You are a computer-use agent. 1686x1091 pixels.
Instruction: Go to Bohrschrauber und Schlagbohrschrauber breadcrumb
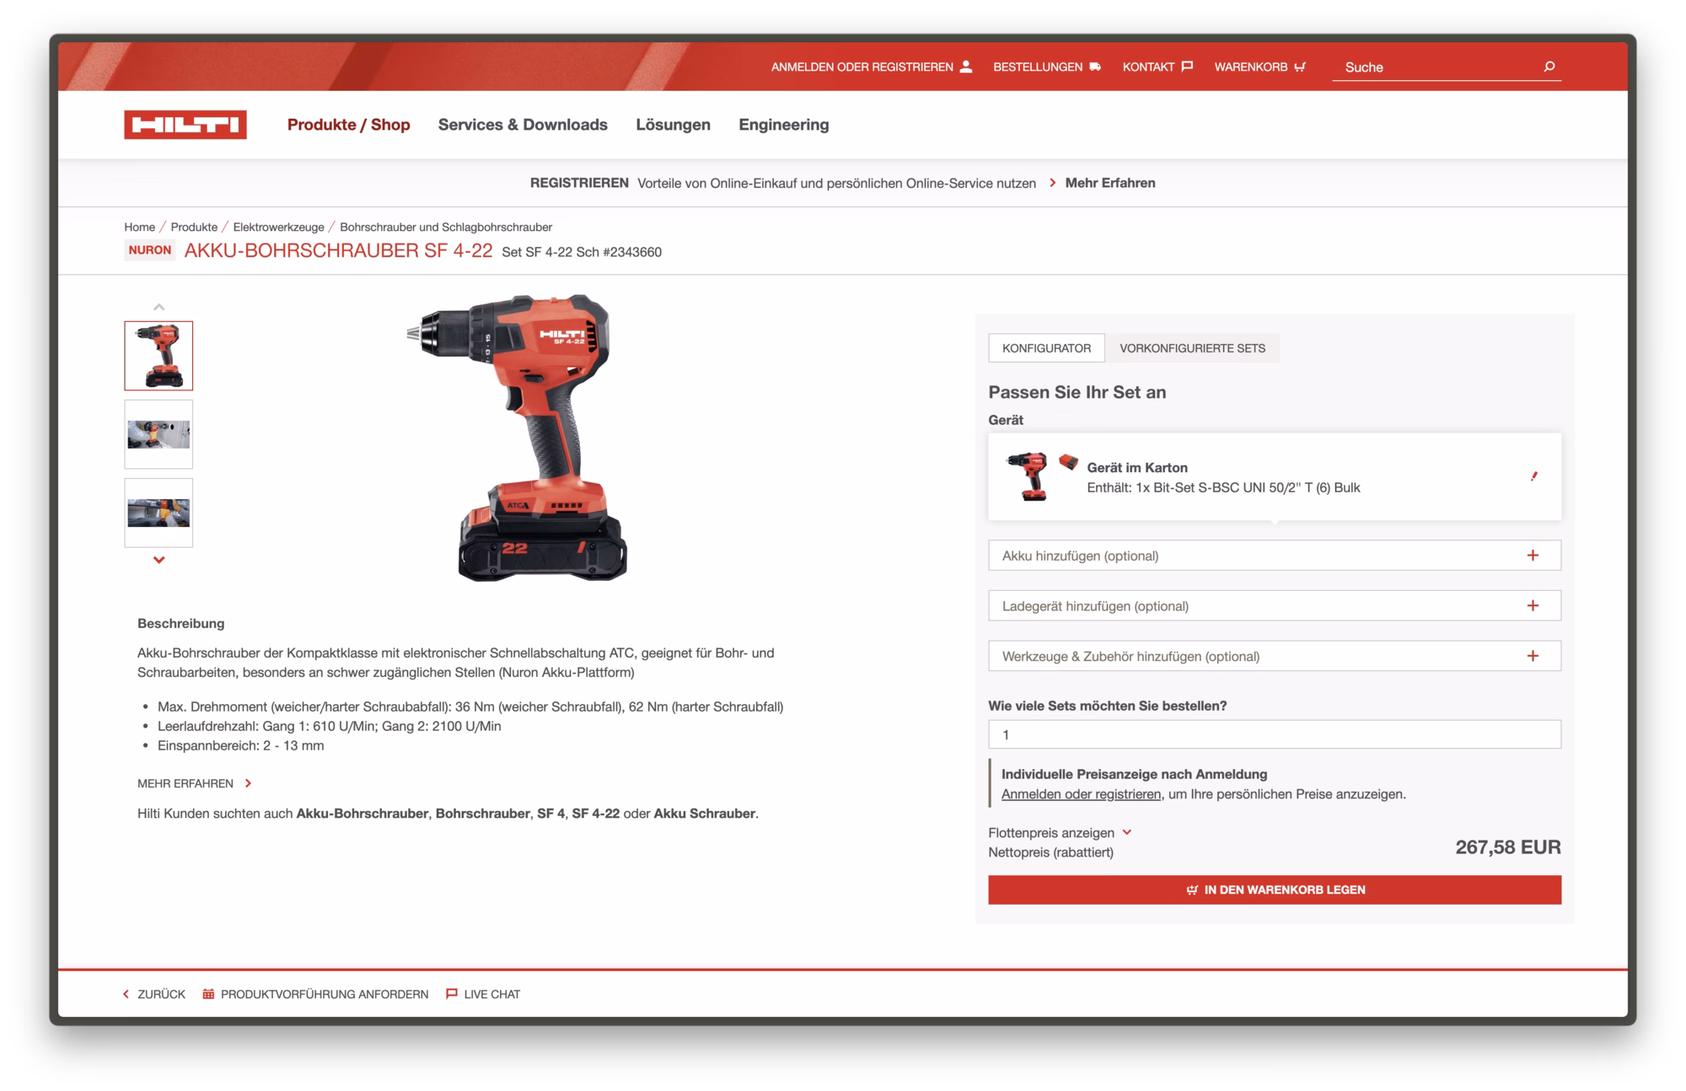point(446,227)
